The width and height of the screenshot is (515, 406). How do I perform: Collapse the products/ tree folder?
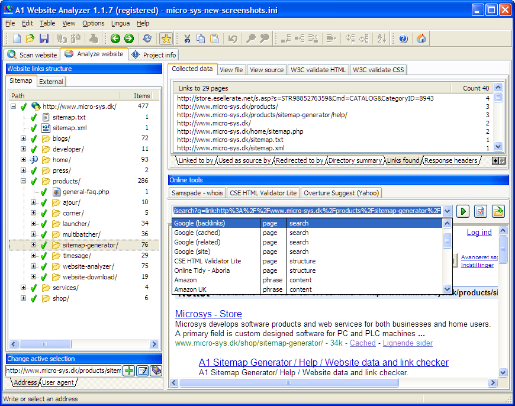[24, 181]
